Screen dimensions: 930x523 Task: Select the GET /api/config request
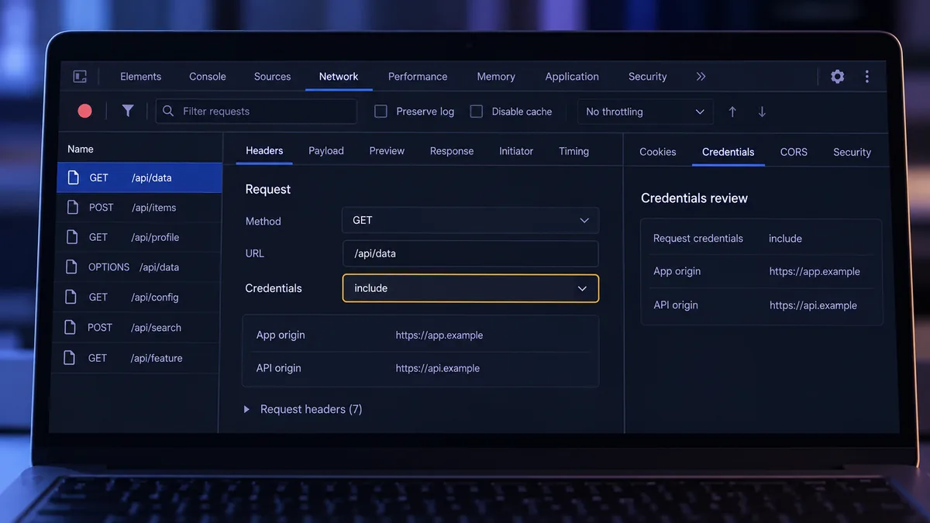pos(138,297)
